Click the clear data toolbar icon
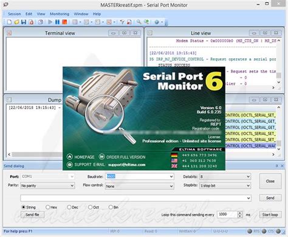Screen dimensions: 288x237 [x=129, y=22]
